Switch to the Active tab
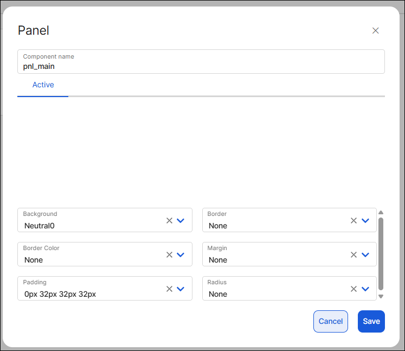This screenshot has width=405, height=351. (x=43, y=85)
